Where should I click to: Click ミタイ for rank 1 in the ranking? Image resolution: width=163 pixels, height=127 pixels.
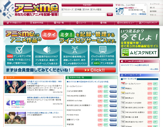pos(150,84)
